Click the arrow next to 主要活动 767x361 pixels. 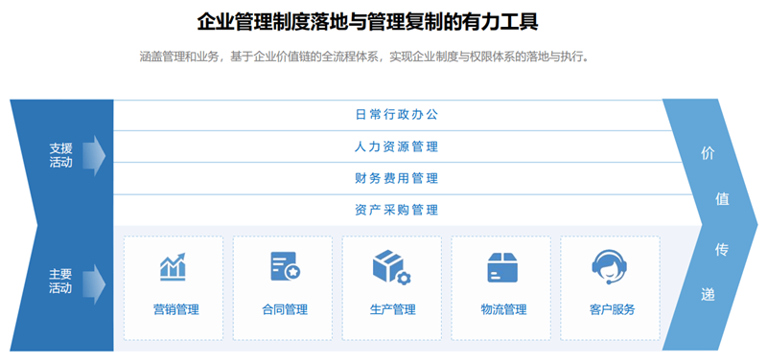click(x=94, y=284)
